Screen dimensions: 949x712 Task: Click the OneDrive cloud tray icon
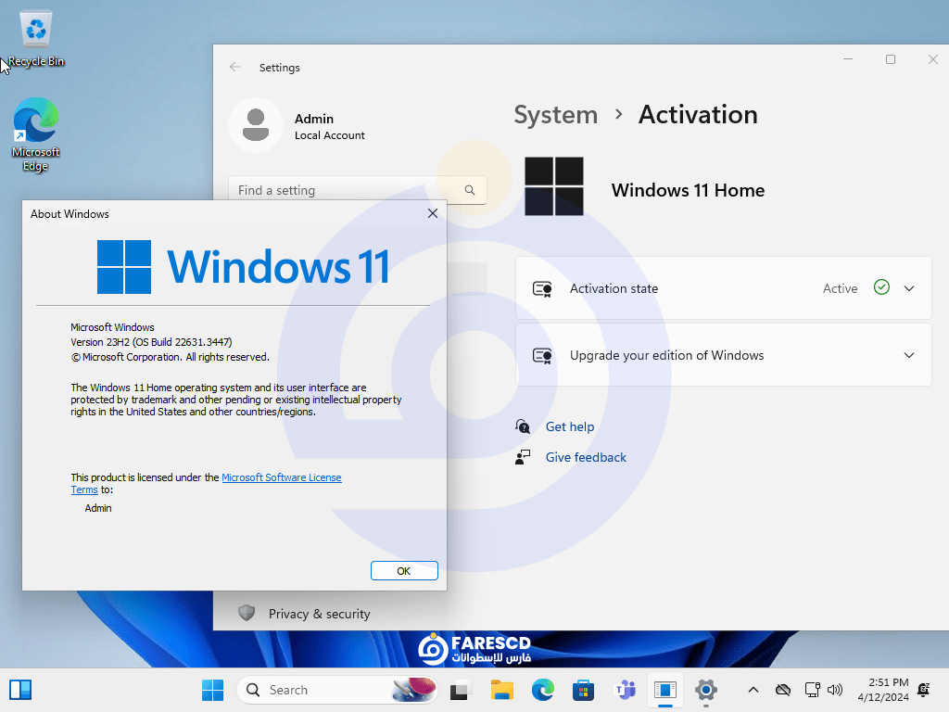783,690
